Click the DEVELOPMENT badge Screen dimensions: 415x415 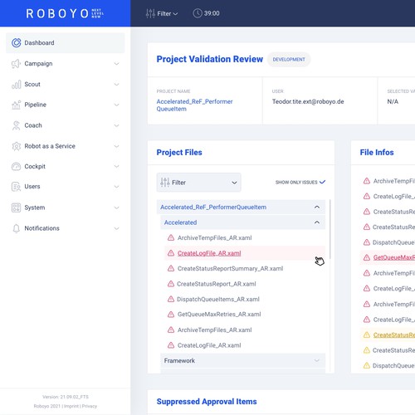[289, 60]
